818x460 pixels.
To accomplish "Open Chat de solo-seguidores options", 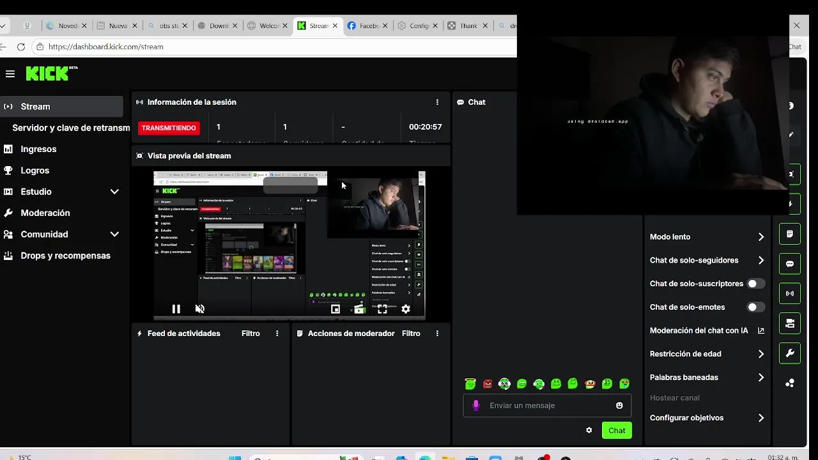I will 707,260.
